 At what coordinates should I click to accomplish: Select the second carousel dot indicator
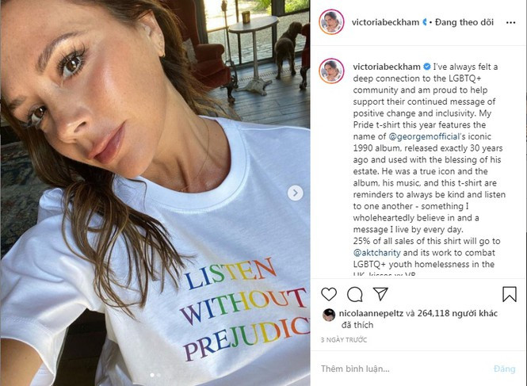coord(158,375)
